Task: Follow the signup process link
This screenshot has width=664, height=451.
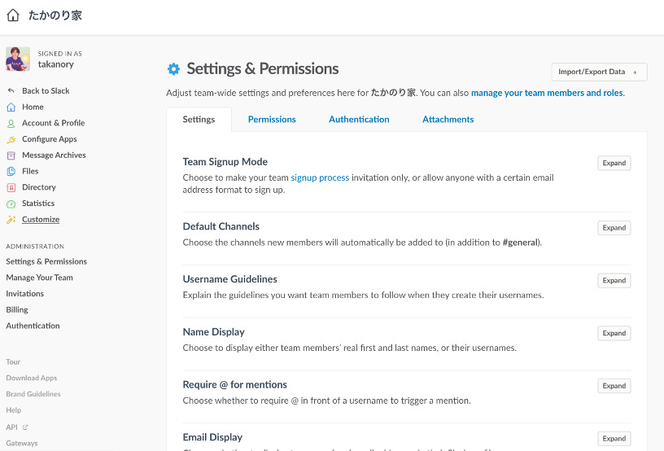Action: (x=320, y=177)
